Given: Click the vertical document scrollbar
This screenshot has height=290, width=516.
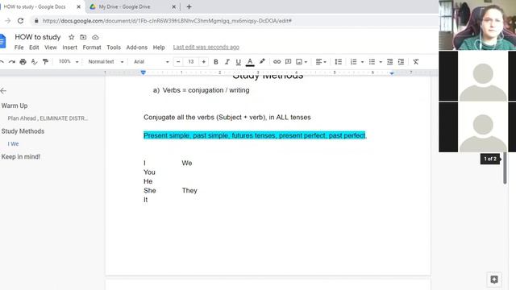Looking at the screenshot, I should click(505, 168).
